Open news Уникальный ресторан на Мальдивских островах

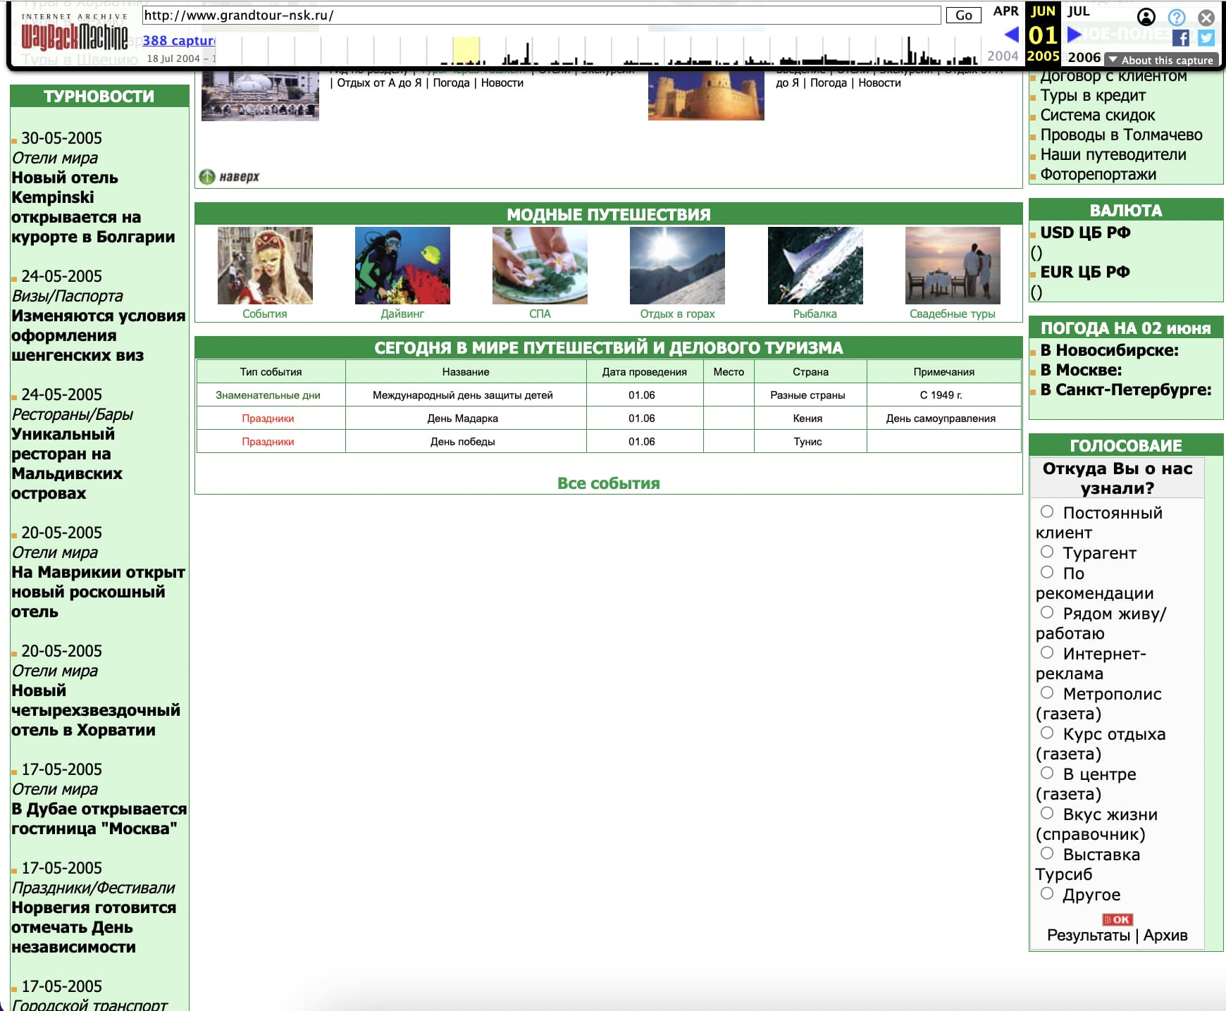(x=67, y=464)
